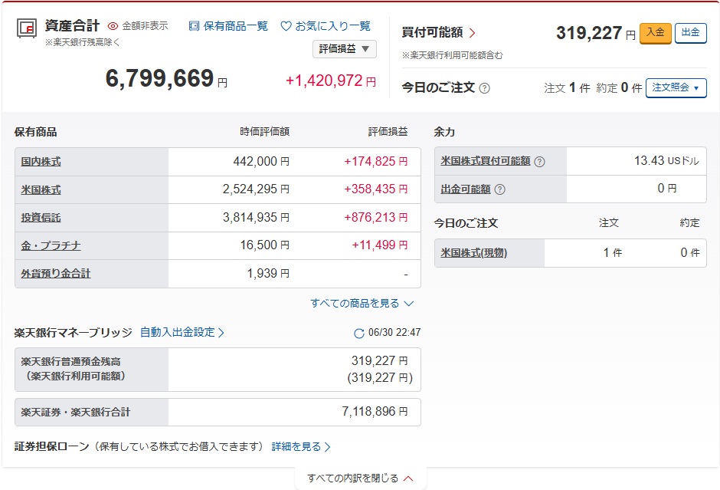720x490 pixels.
Task: Click the 時価評価額 column header
Action: tap(264, 132)
